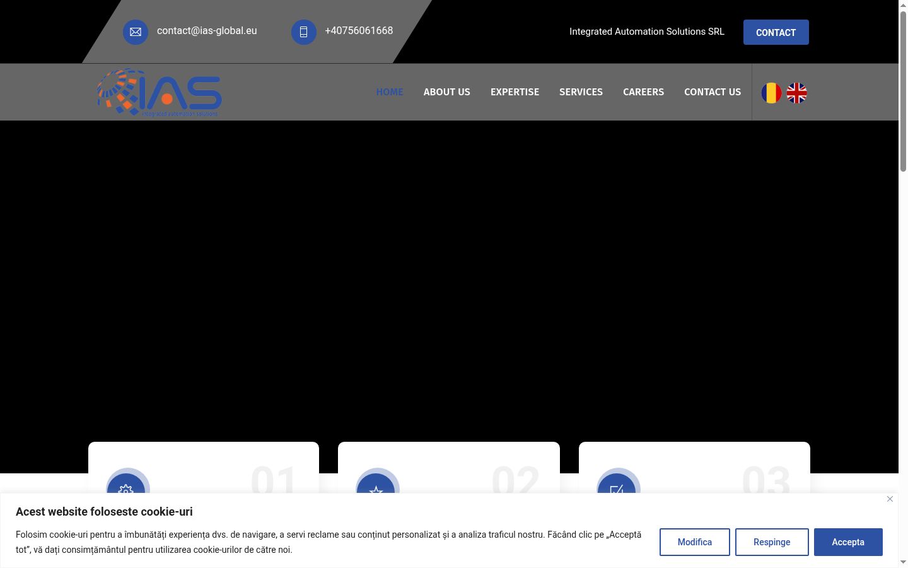Click the Modifica cookie button
This screenshot has height=568, width=908.
695,542
